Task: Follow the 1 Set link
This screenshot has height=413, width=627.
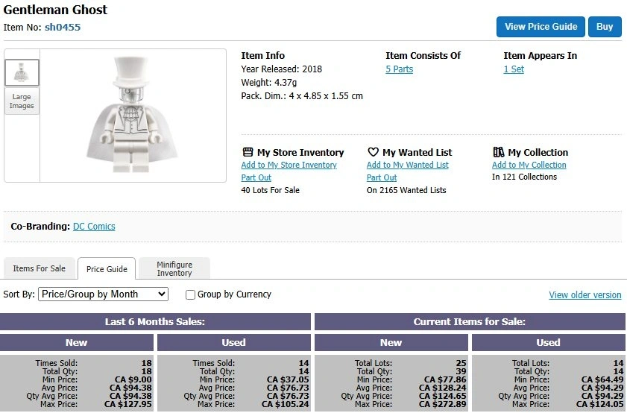Action: click(514, 69)
